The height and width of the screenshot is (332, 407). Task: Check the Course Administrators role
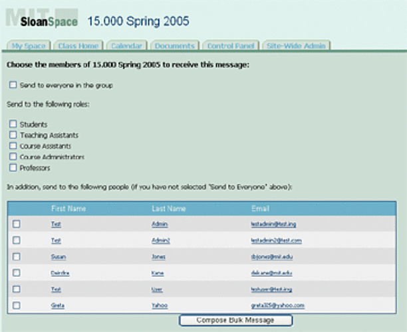(13, 157)
